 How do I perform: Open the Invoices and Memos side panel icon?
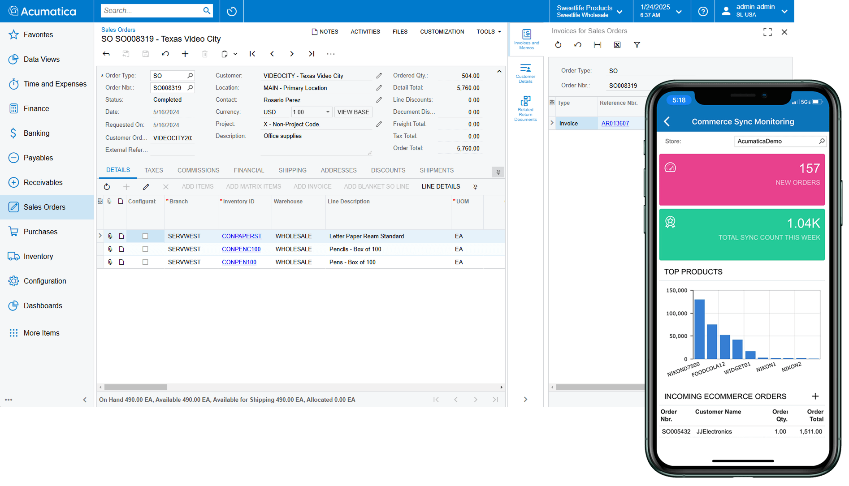pos(526,39)
